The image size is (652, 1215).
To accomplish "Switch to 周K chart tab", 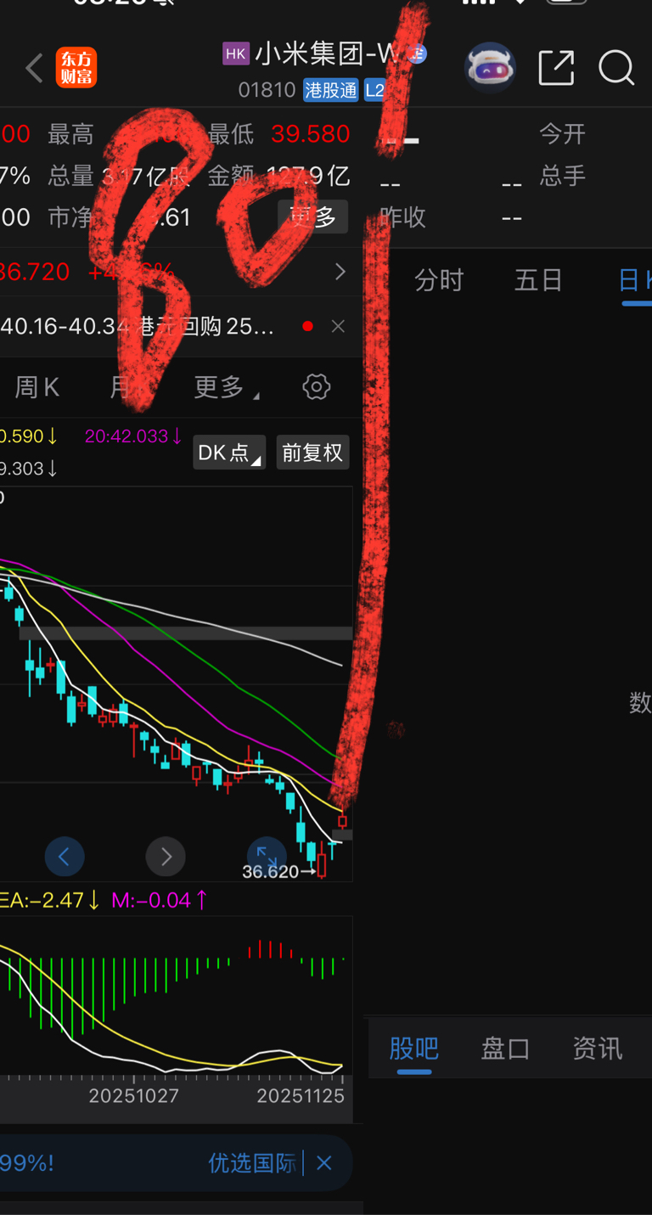I will click(x=37, y=387).
